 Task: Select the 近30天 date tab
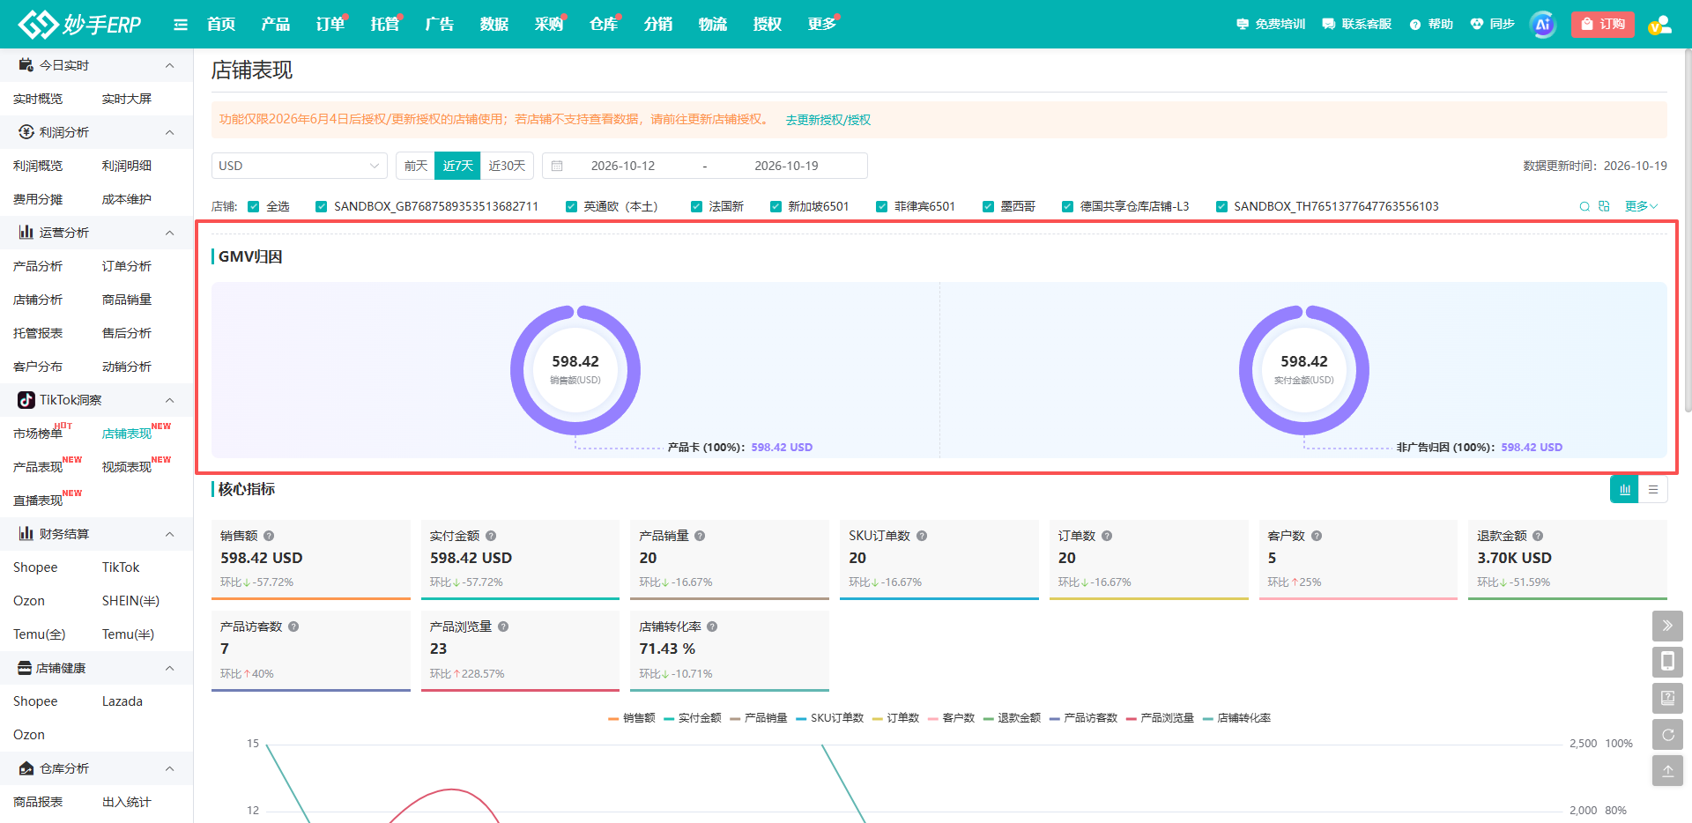[x=507, y=166]
